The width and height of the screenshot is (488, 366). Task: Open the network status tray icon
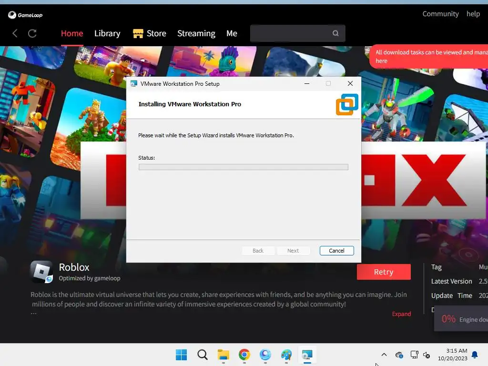[x=414, y=355]
